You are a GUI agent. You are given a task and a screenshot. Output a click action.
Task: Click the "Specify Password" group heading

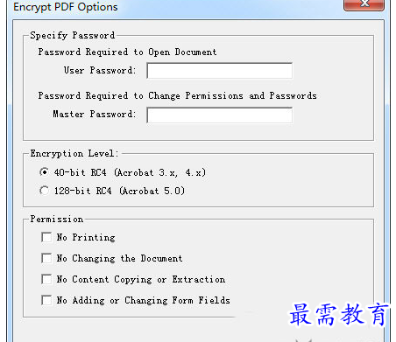click(73, 36)
